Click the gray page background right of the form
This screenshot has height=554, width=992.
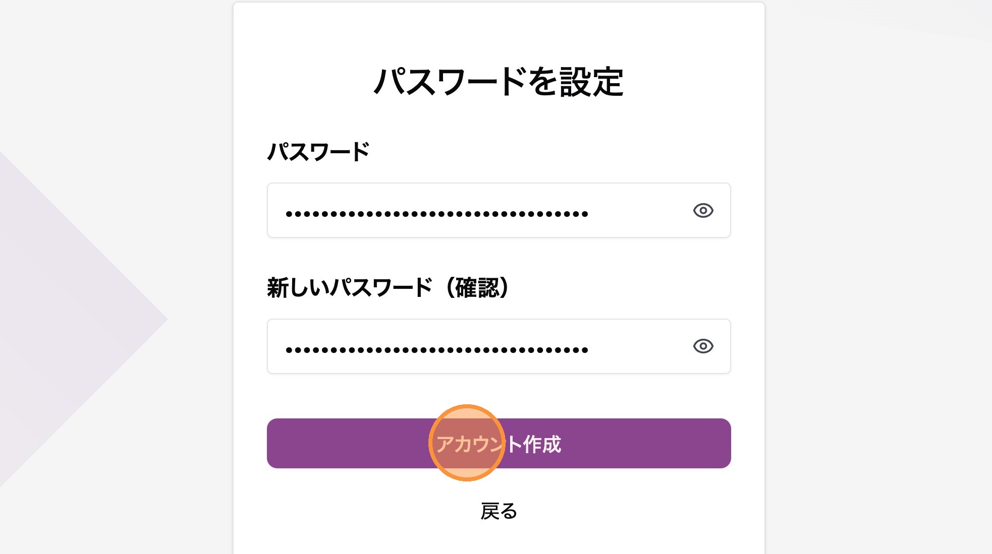(x=878, y=277)
